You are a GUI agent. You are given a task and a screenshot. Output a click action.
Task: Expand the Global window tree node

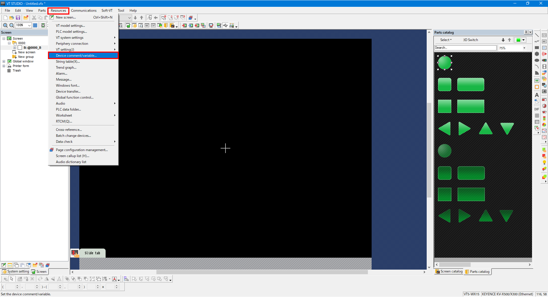(x=4, y=61)
